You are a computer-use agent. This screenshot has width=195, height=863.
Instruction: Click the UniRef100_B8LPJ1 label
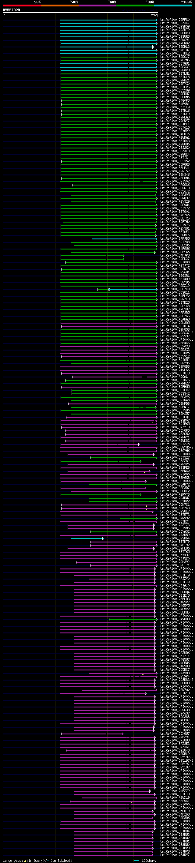pos(175,168)
